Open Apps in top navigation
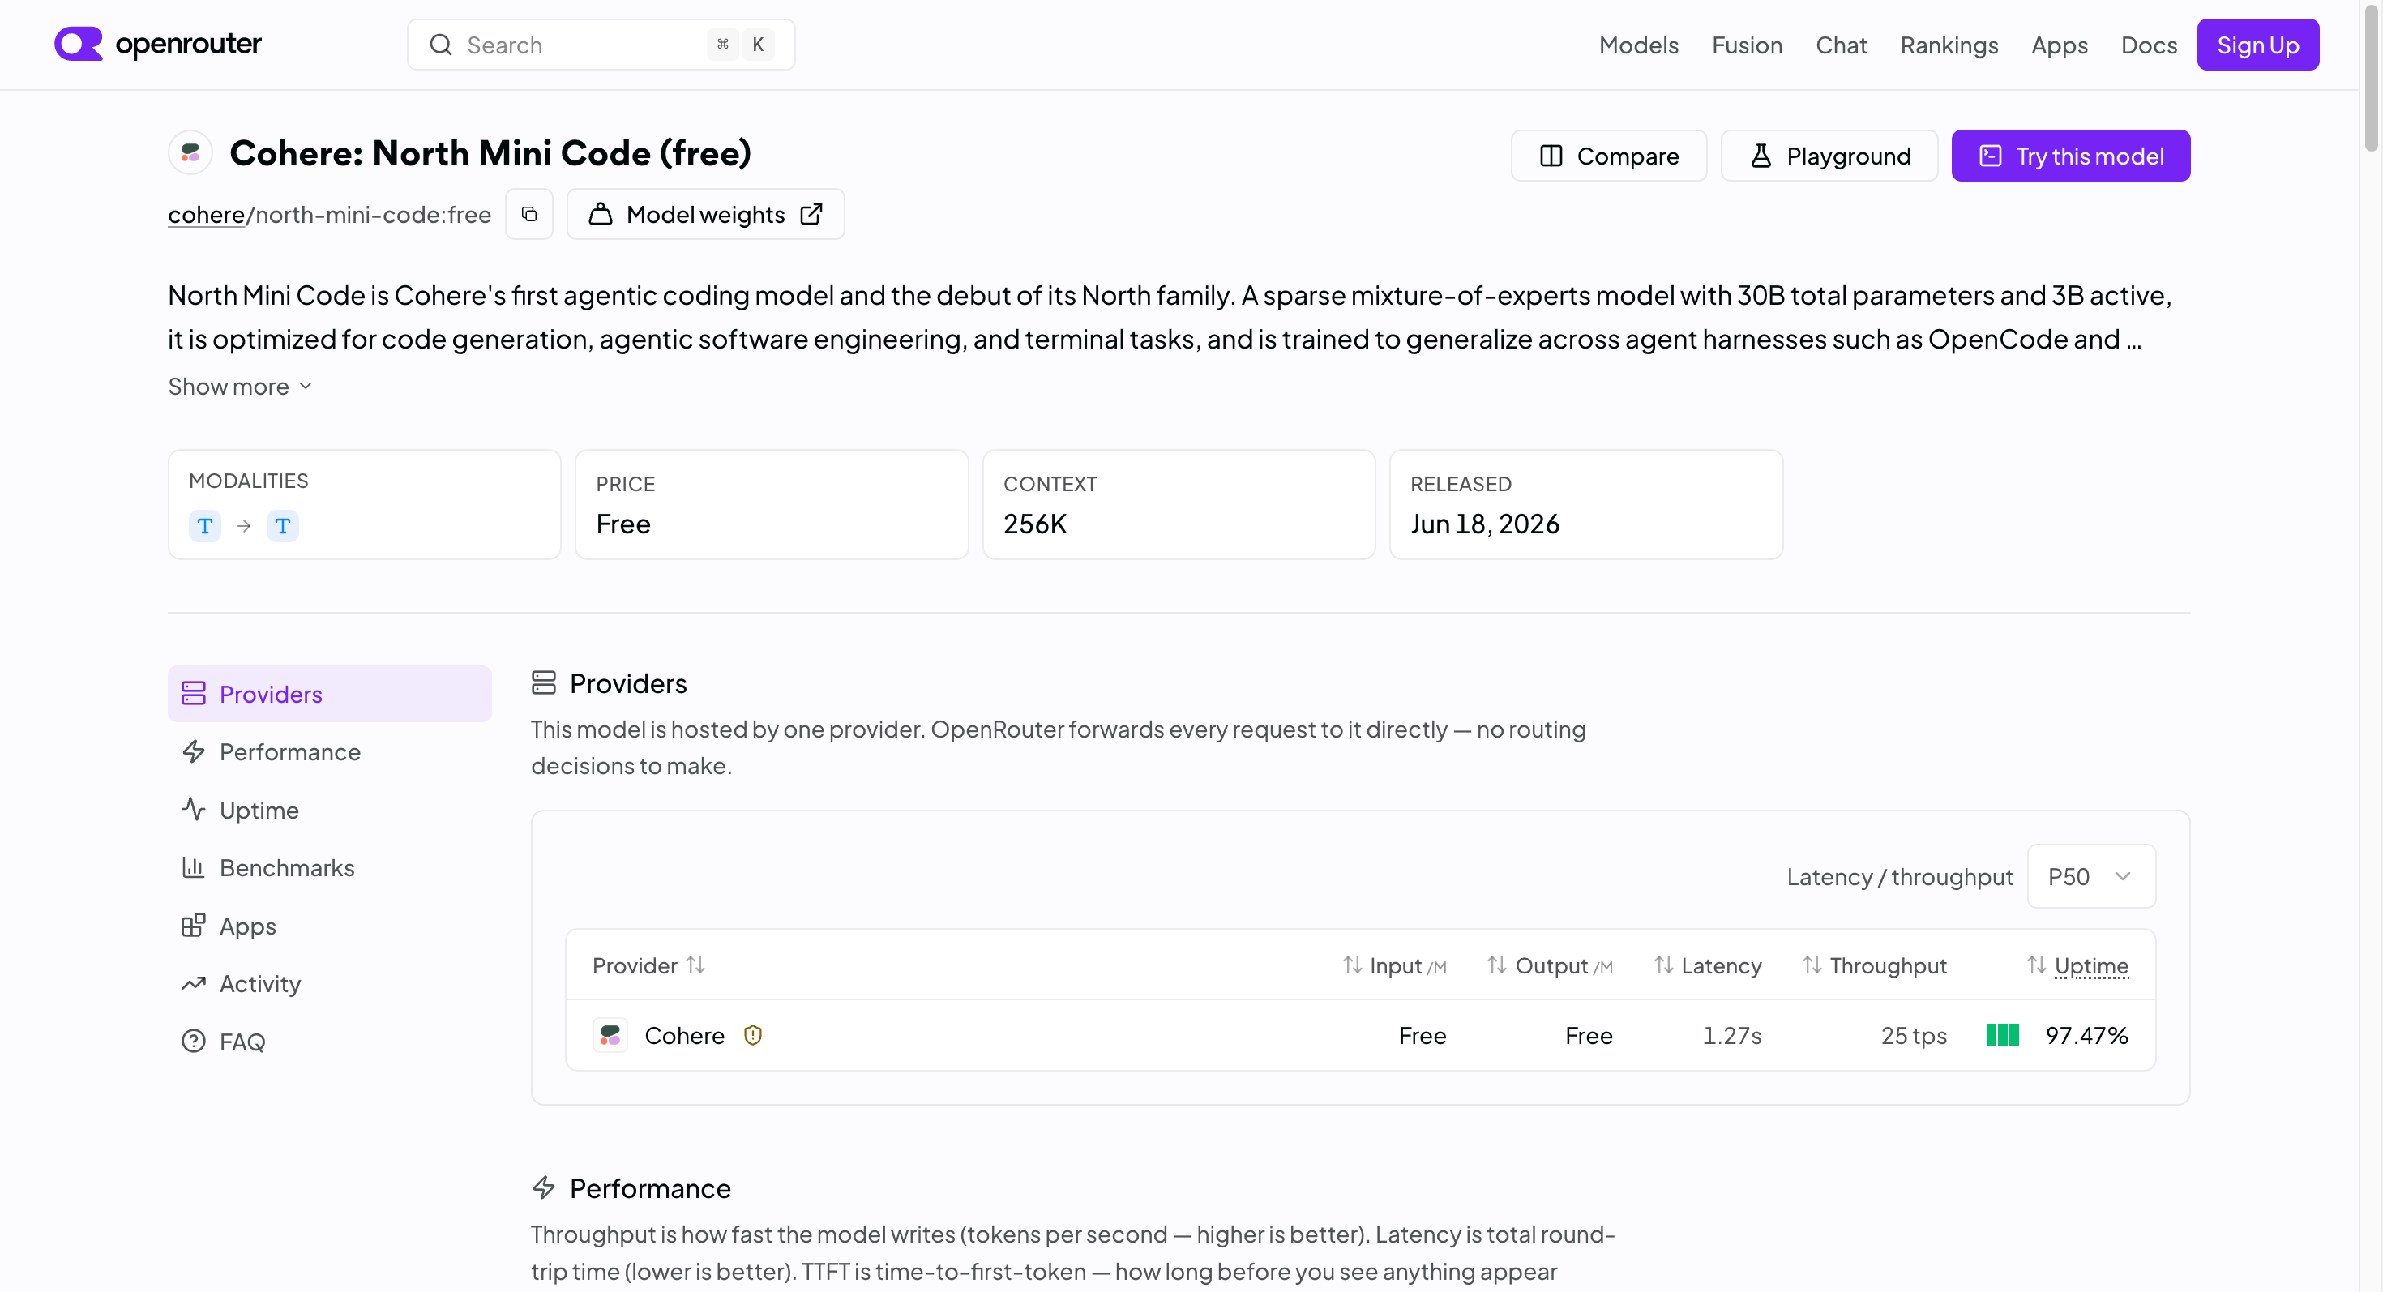 tap(2060, 45)
